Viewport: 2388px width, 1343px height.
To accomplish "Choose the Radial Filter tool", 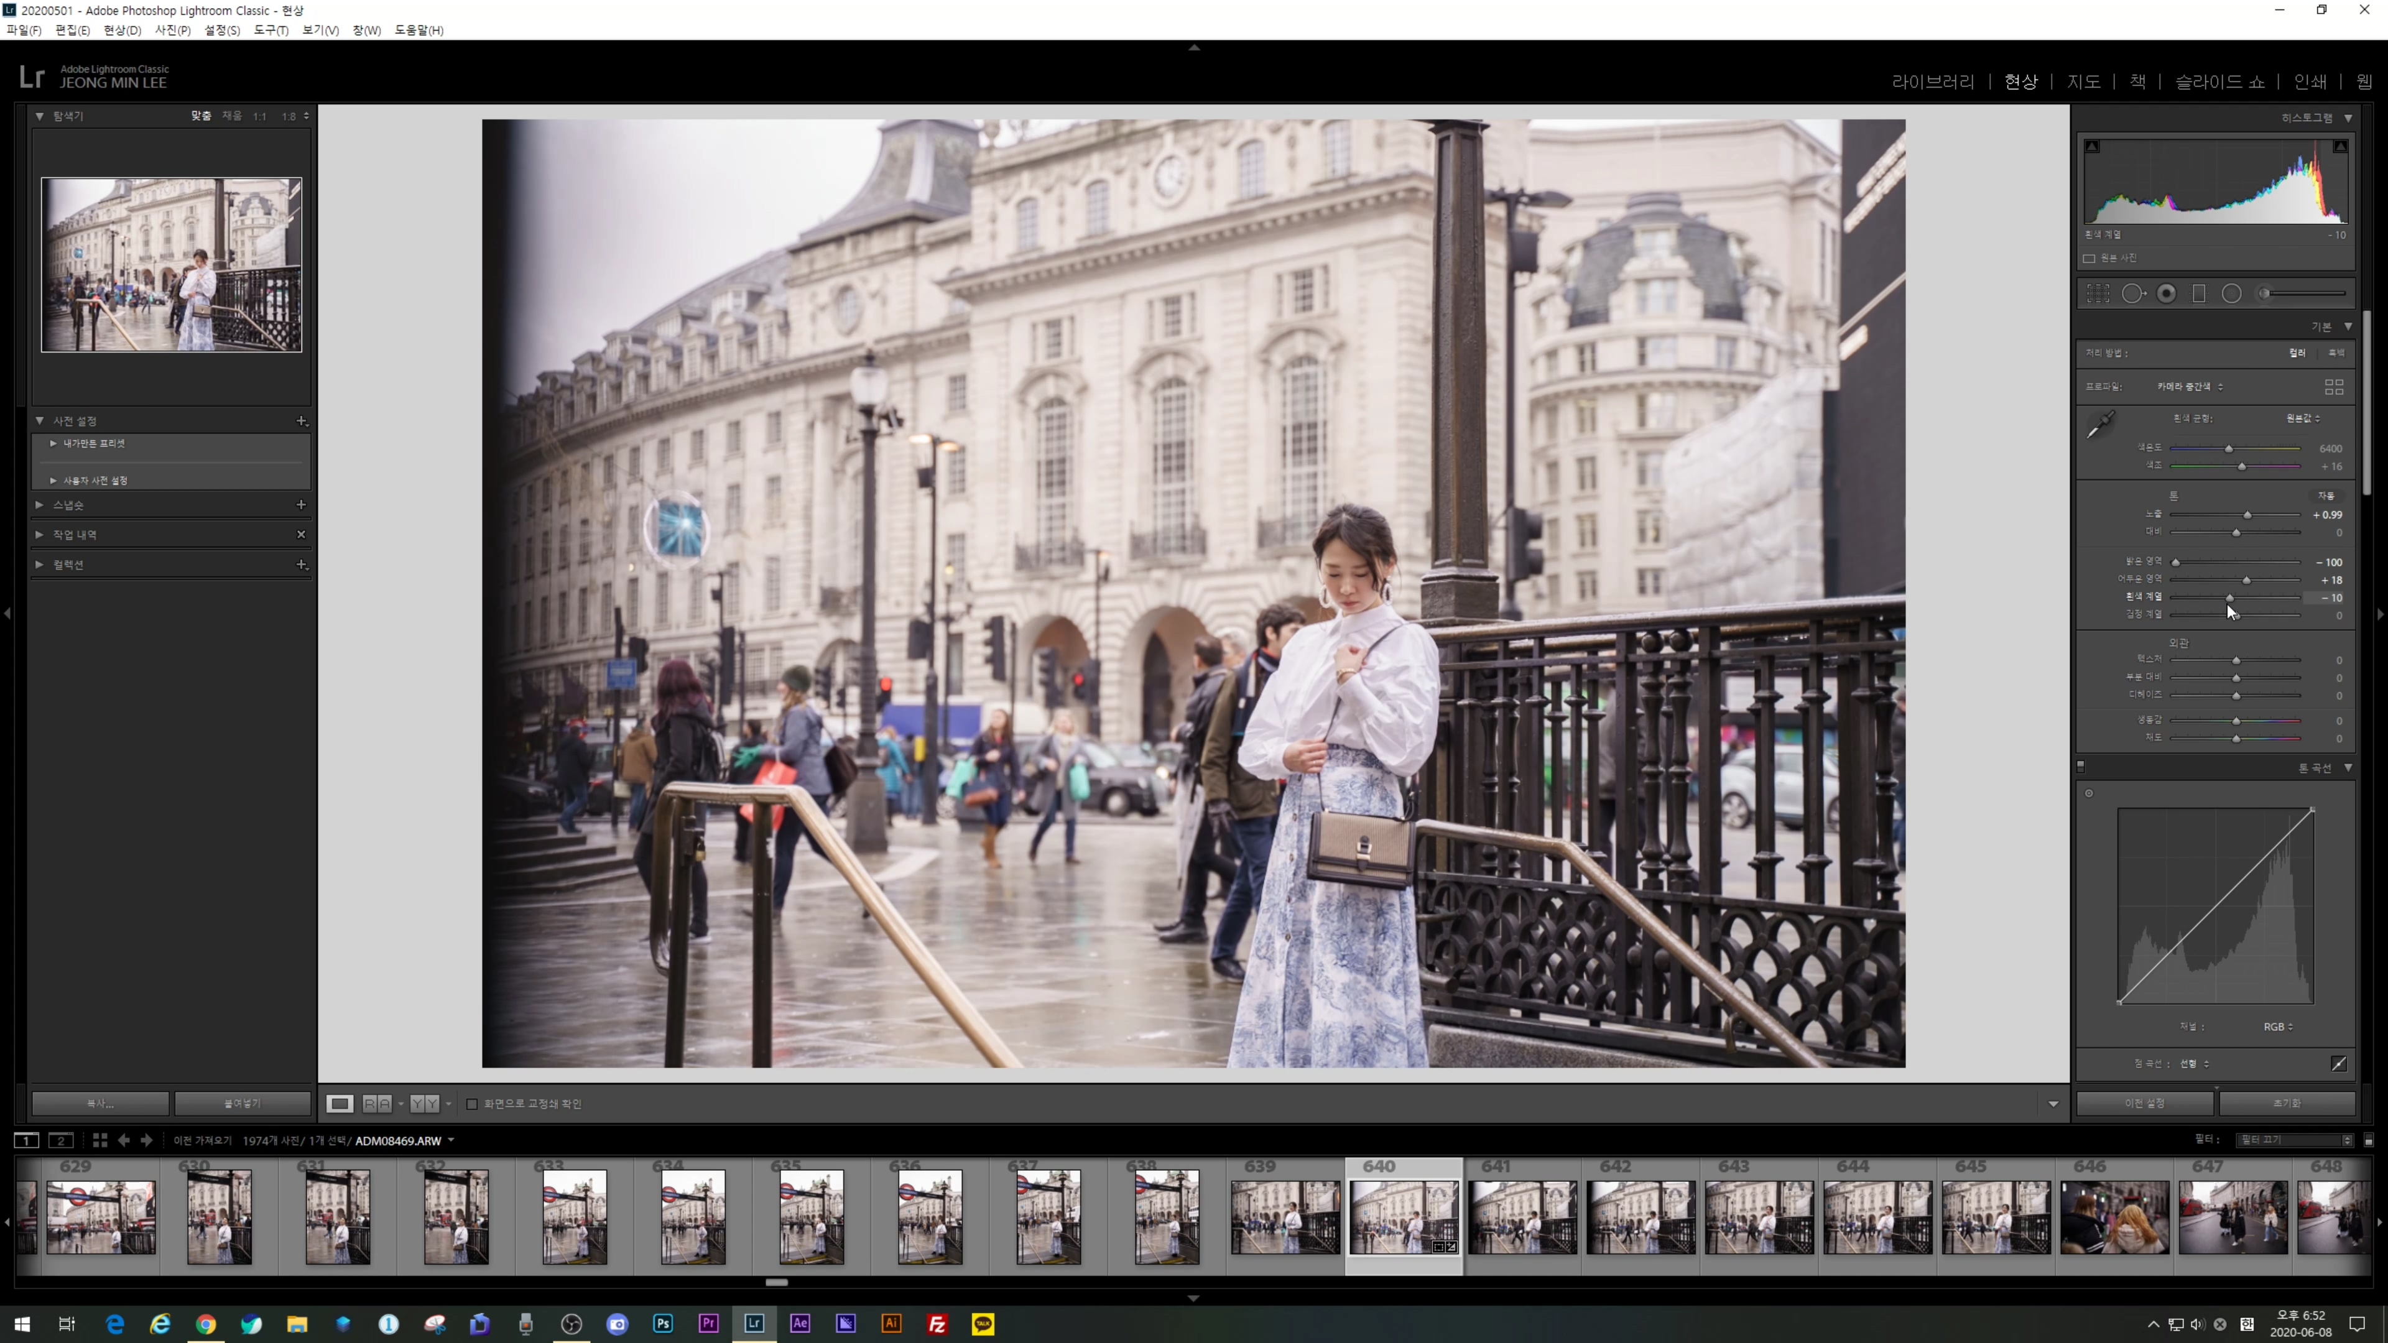I will pyautogui.click(x=2231, y=294).
